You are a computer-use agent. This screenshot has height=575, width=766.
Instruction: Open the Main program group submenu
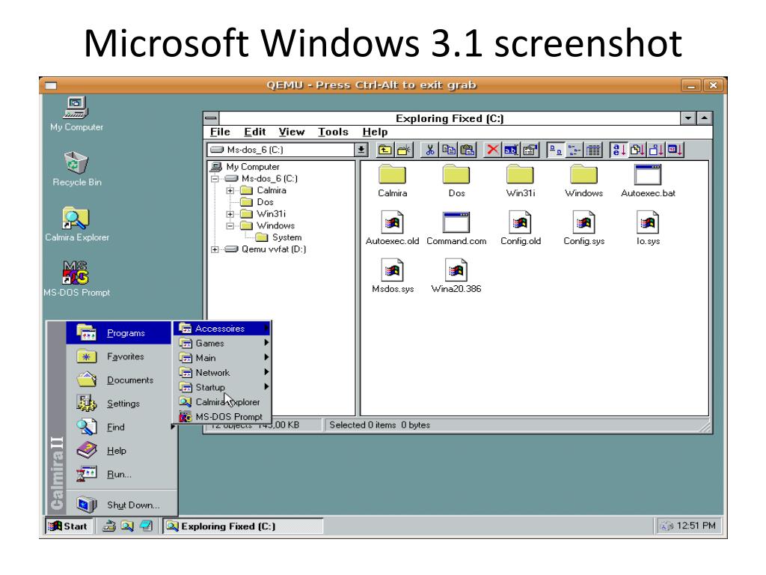(x=222, y=358)
